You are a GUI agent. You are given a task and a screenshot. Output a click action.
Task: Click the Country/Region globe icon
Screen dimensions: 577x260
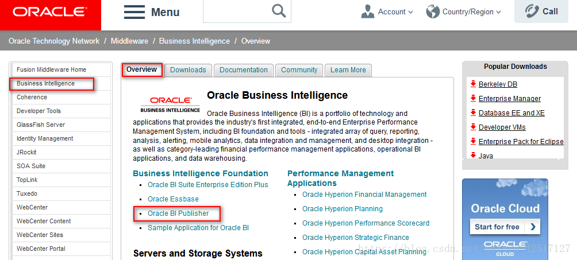433,12
